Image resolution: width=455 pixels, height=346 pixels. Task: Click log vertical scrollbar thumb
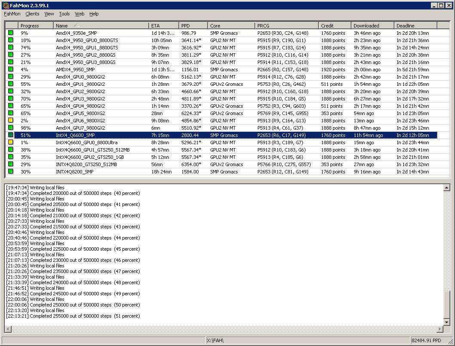point(446,304)
